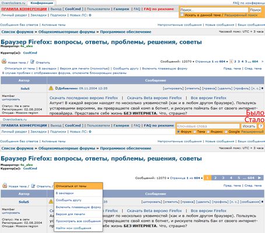Choose 'Отписаться от темы' in the dropdown menu
Screen dimensions: 265x233
[x=78, y=186]
